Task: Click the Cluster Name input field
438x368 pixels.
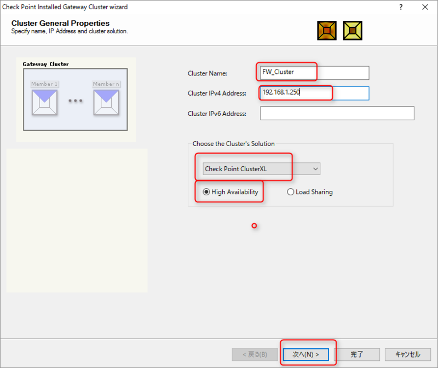Action: coord(314,73)
